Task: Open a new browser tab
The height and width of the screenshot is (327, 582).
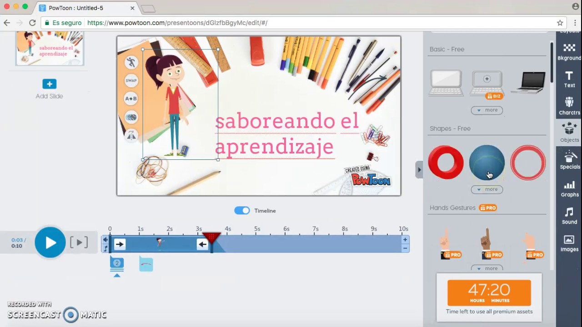Action: tap(148, 9)
